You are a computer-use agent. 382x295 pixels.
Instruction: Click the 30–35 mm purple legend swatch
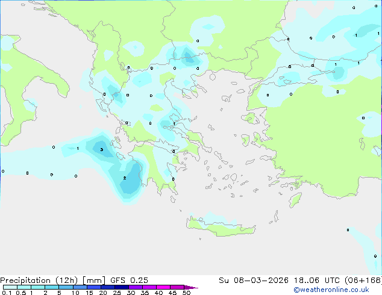coord(135,287)
